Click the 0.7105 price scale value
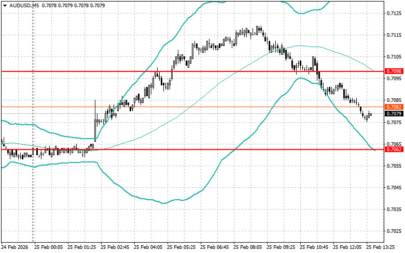The image size is (405, 253). click(x=394, y=57)
